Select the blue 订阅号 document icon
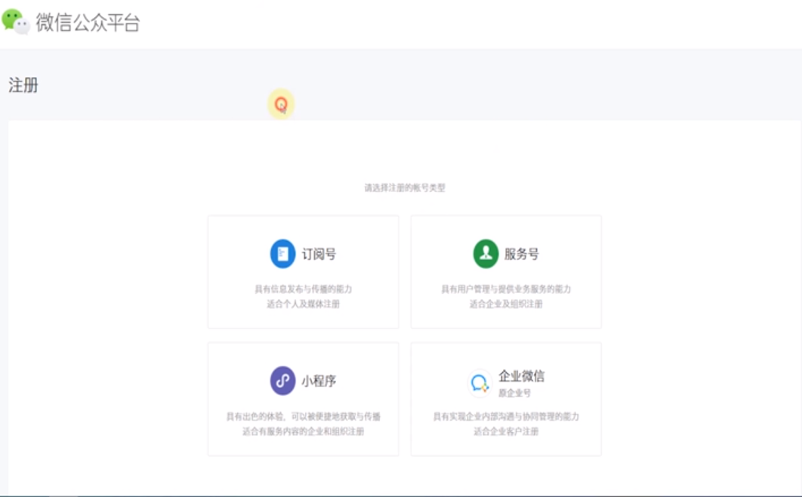The height and width of the screenshot is (497, 802). point(282,254)
